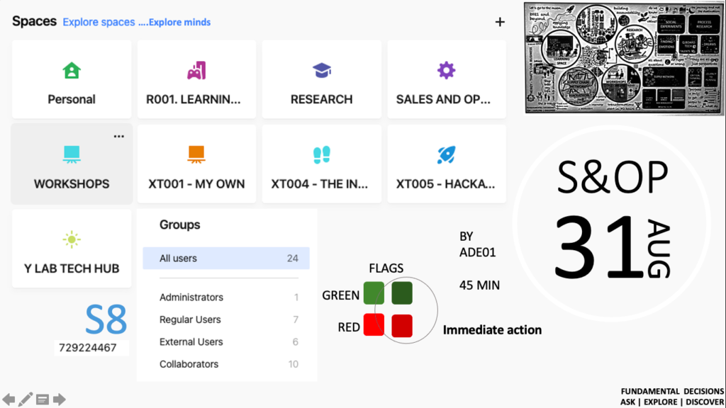Open the Y LAB TECH HUB space
Viewport: 726px width, 408px height.
[72, 249]
